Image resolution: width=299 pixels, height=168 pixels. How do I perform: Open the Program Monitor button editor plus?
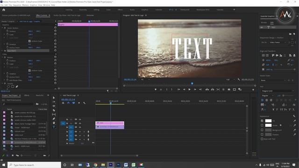pyautogui.click(x=253, y=90)
